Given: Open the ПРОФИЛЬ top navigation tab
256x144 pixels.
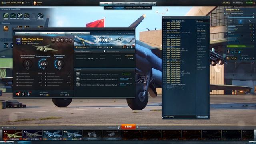Looking at the screenshot, I should click(x=146, y=4).
